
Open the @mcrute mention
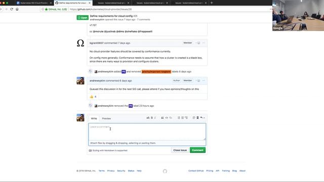pyautogui.click(x=98, y=31)
